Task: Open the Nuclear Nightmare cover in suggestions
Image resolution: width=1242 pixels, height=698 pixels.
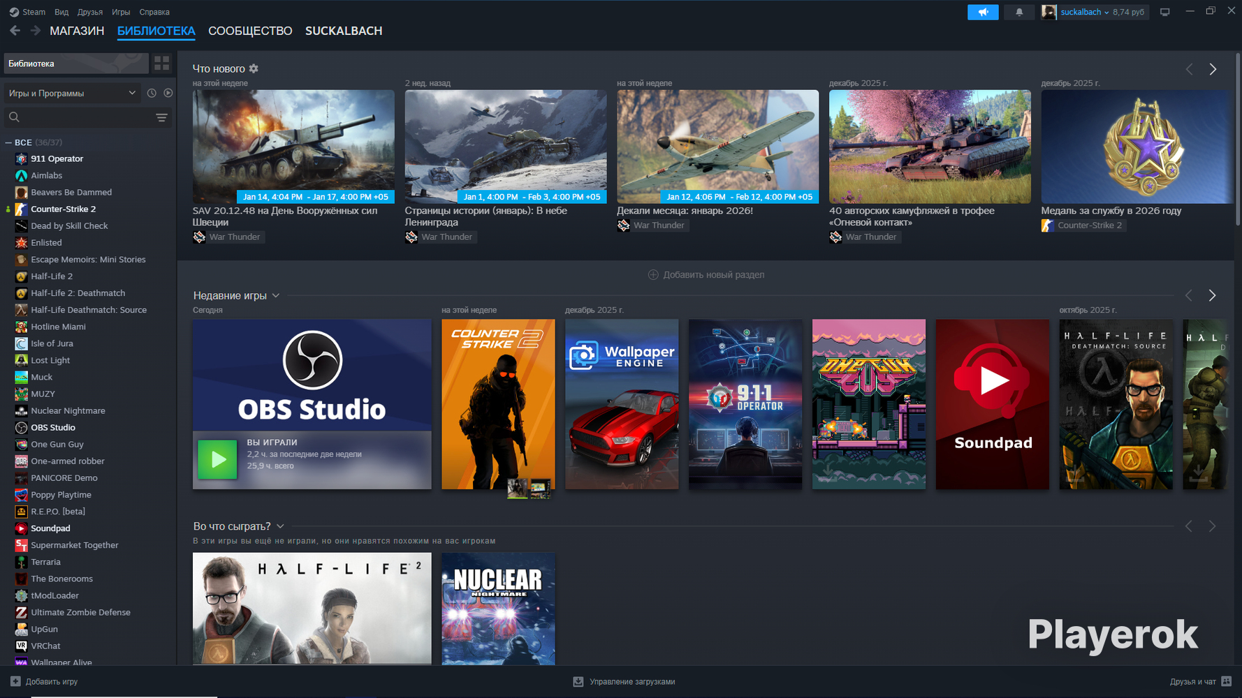Action: [x=498, y=609]
